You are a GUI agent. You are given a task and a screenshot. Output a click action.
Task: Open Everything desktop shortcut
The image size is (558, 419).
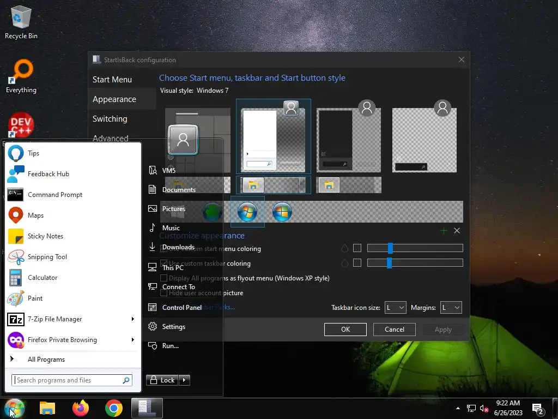pos(21,77)
